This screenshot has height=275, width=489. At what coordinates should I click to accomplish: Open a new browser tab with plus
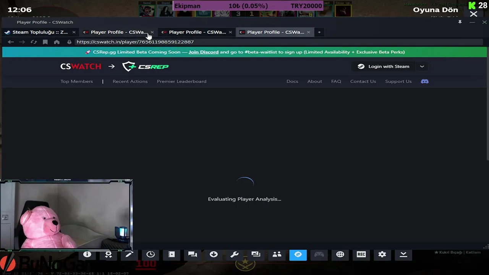click(x=319, y=32)
